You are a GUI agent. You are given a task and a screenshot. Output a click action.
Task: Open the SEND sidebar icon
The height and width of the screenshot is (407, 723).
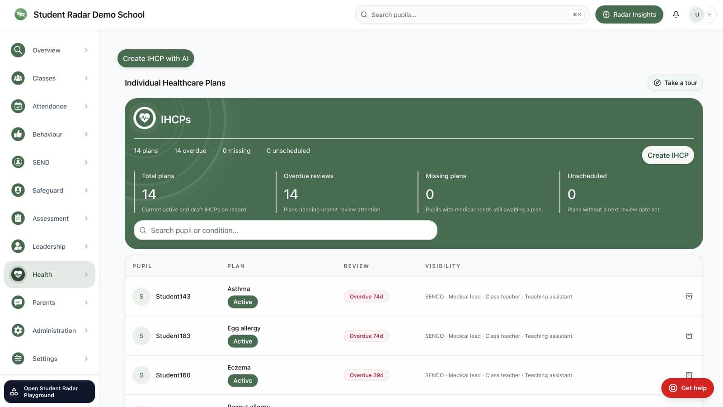coord(18,162)
